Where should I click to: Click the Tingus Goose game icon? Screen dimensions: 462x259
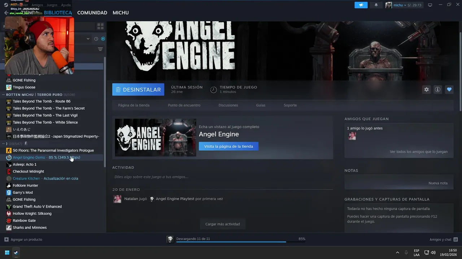[9, 87]
